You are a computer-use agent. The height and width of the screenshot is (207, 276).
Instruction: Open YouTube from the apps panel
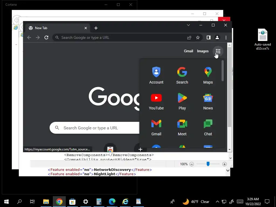(x=156, y=101)
